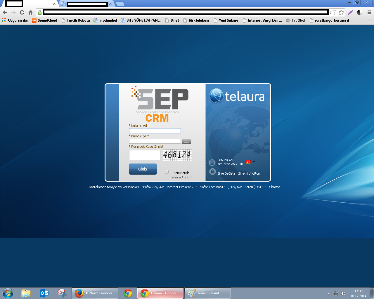374x299 pixels.
Task: Click the Şifremi Unuttum link
Action: pyautogui.click(x=249, y=173)
